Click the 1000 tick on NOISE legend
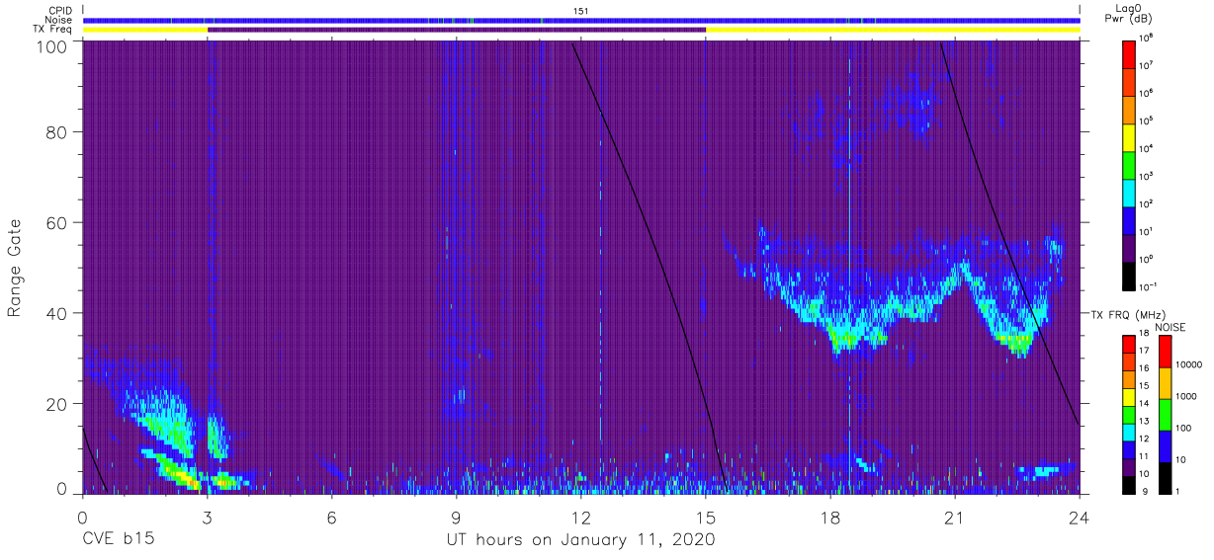 (x=1187, y=396)
